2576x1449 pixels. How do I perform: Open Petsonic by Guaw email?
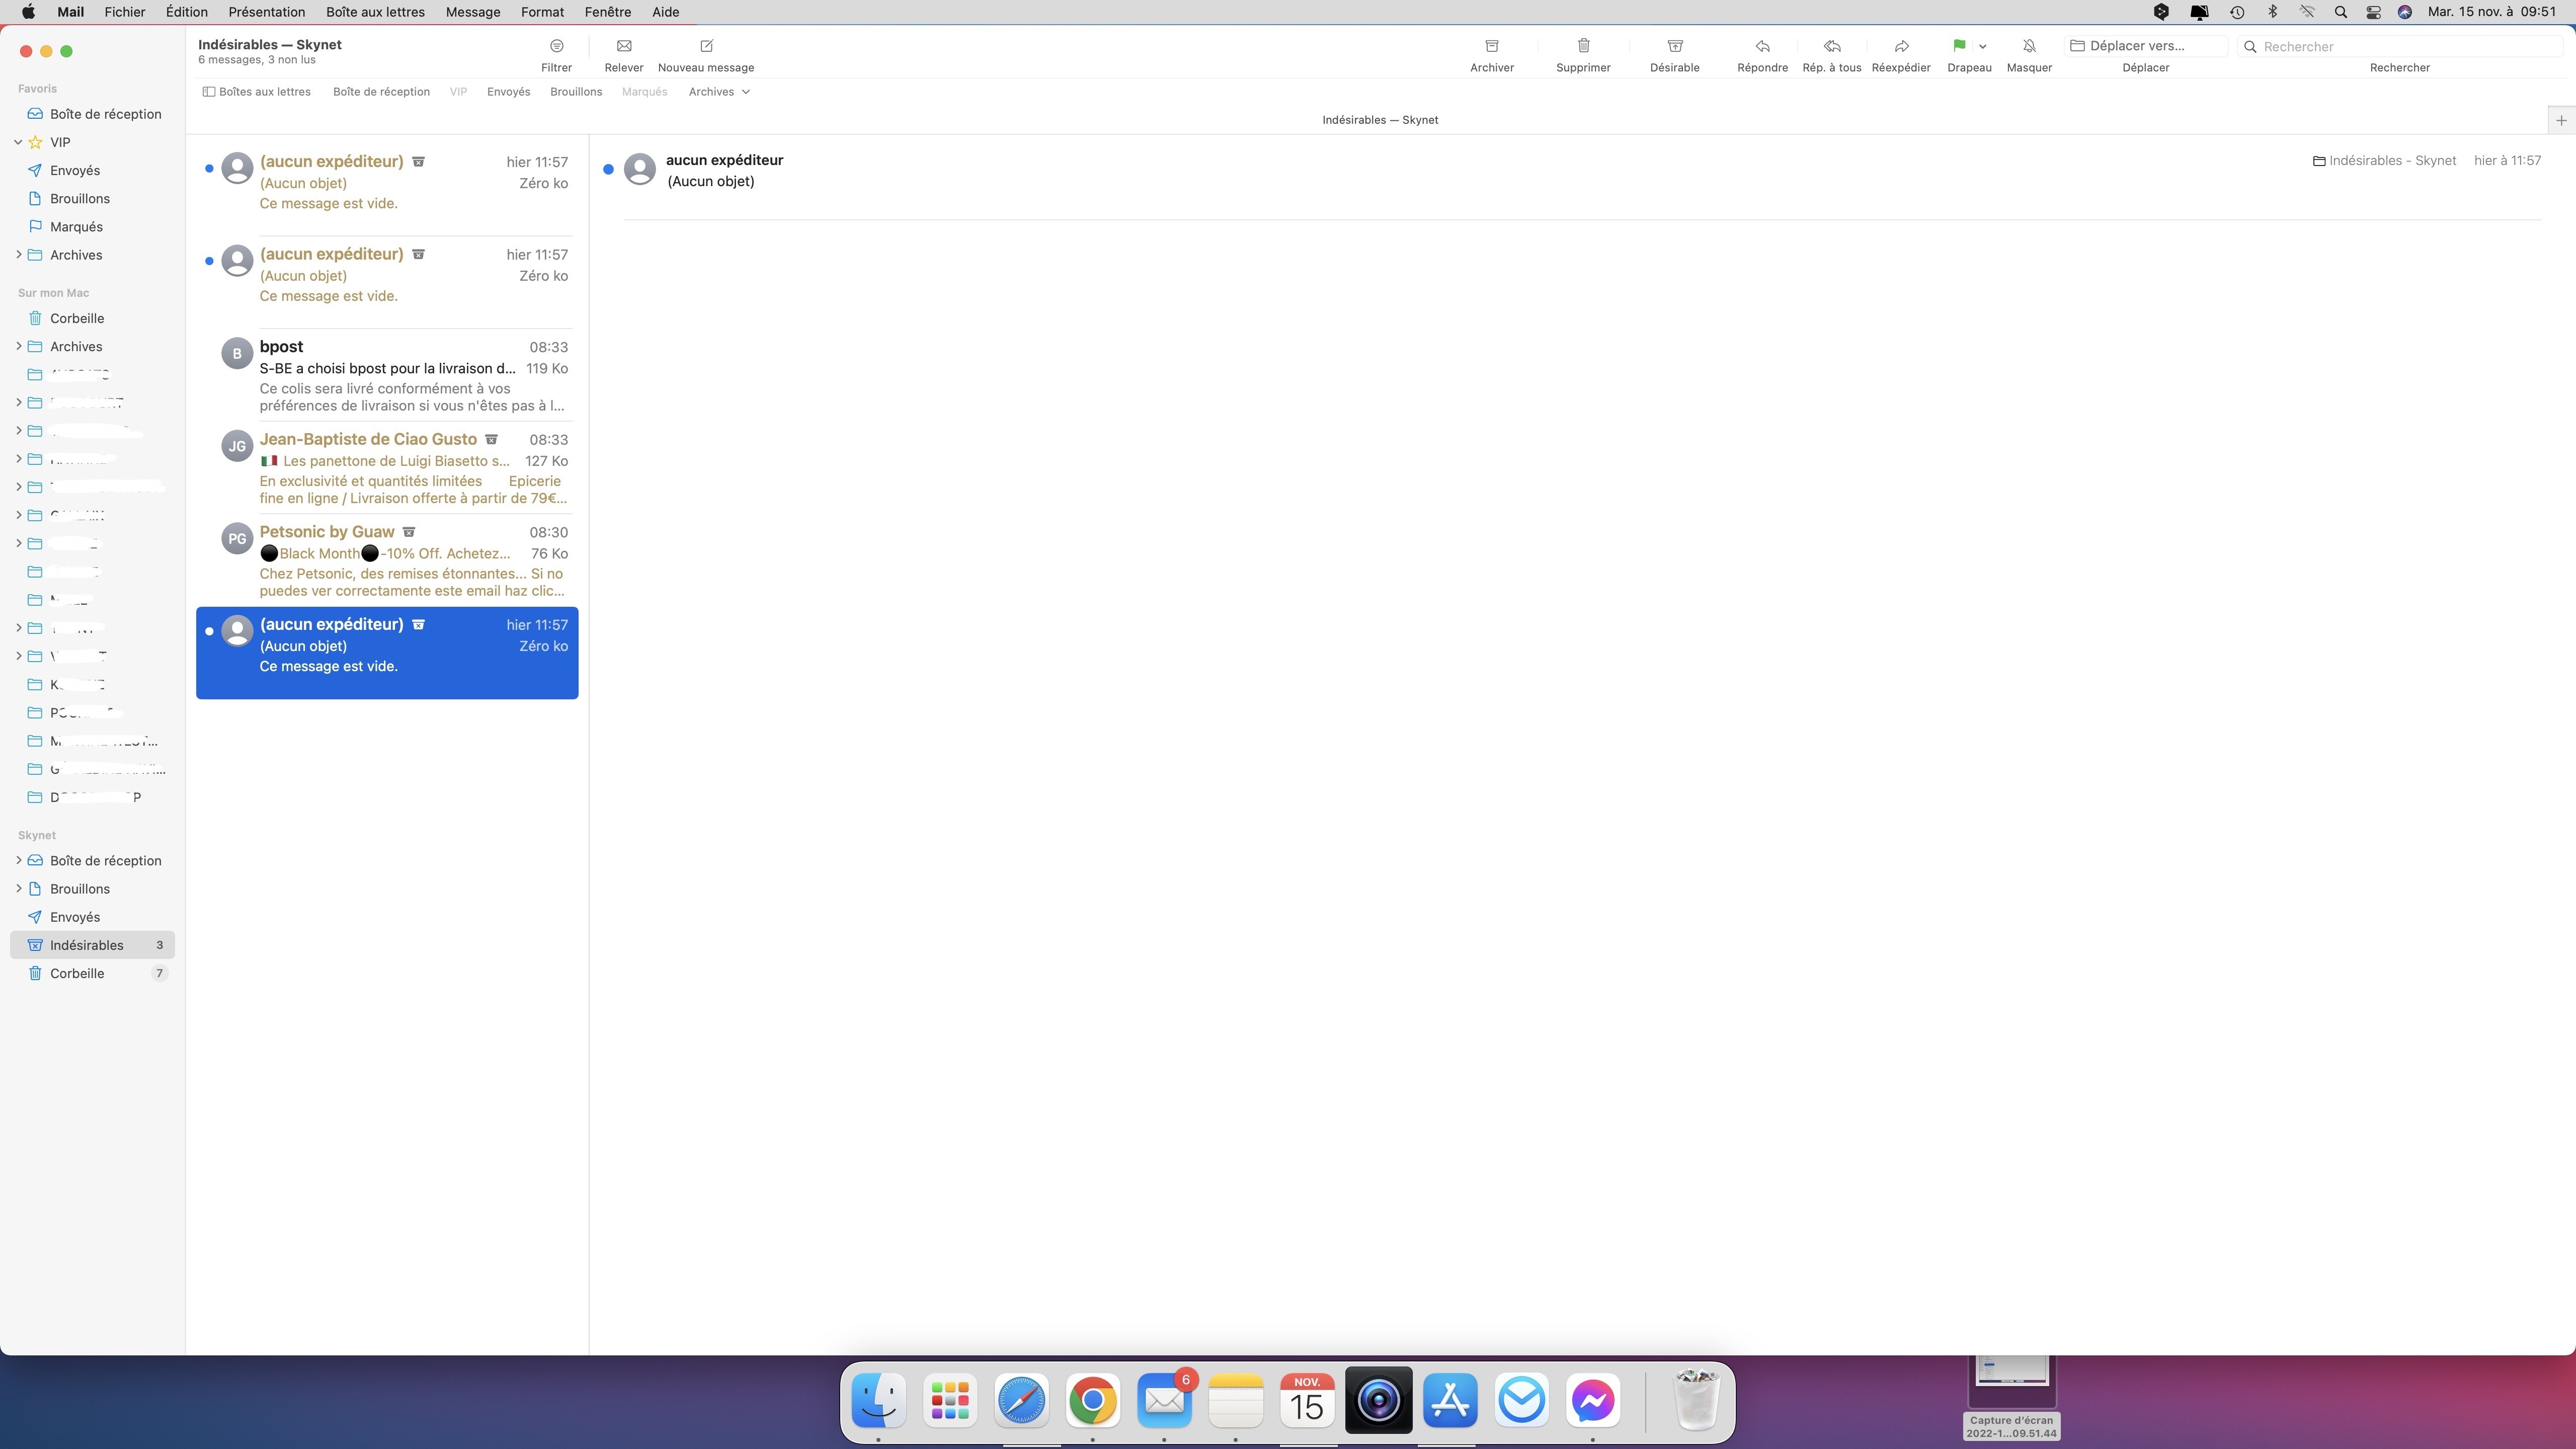387,560
